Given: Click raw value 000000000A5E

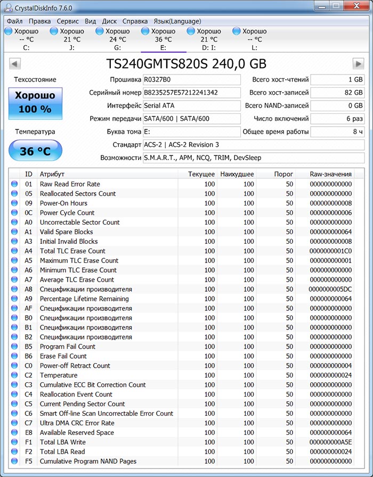Looking at the screenshot, I should point(331,442).
